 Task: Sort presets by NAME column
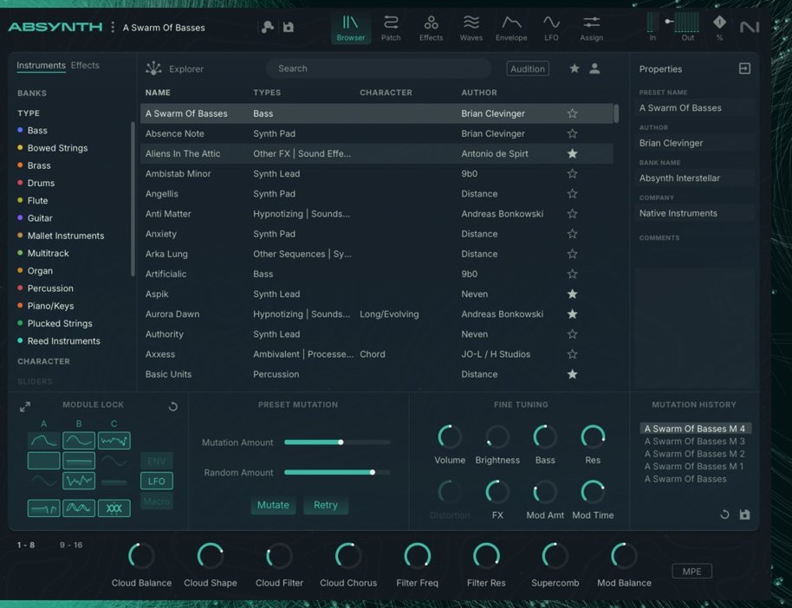[158, 93]
